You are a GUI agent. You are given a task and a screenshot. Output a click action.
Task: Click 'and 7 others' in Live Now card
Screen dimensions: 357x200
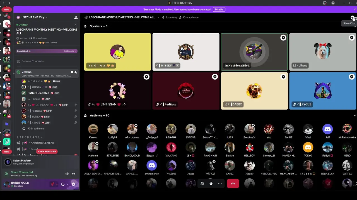[51, 43]
